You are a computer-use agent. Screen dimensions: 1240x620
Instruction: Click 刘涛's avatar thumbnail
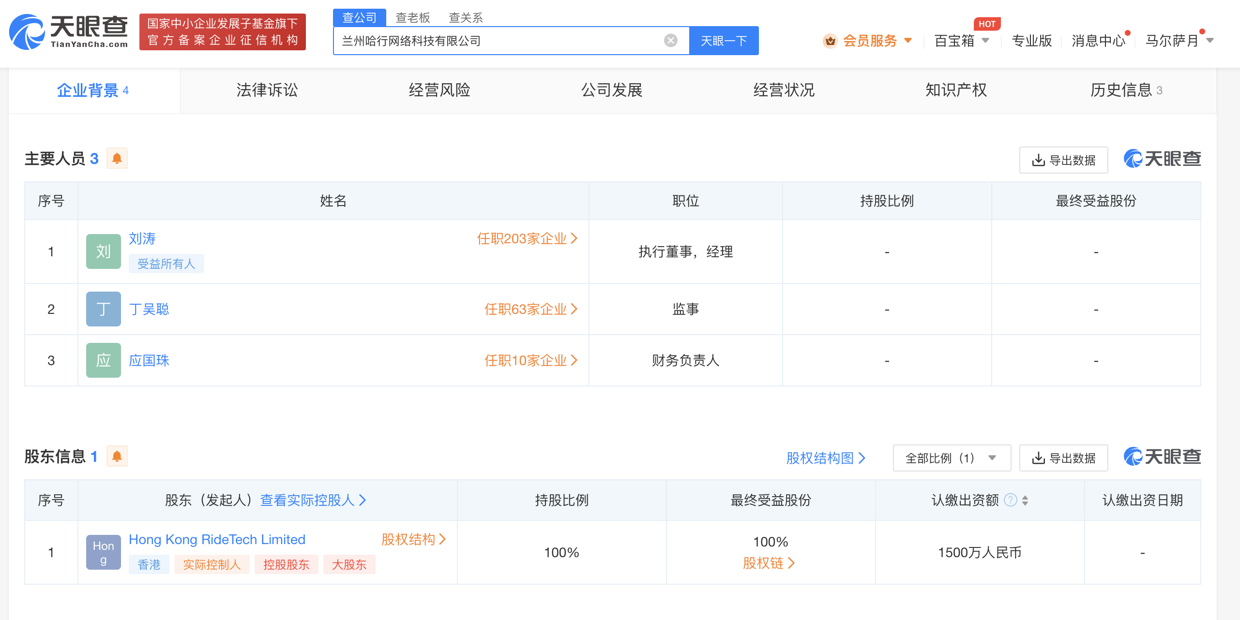point(103,251)
